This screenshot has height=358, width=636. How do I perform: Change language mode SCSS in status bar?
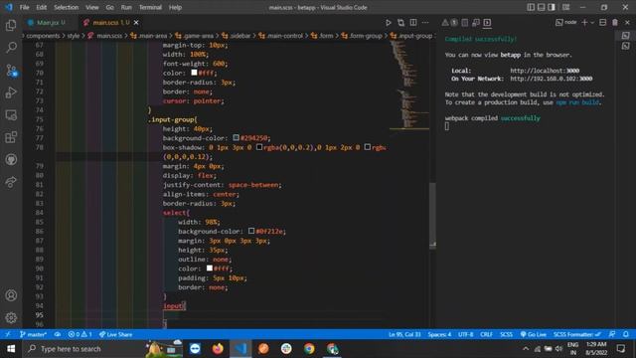(506, 334)
